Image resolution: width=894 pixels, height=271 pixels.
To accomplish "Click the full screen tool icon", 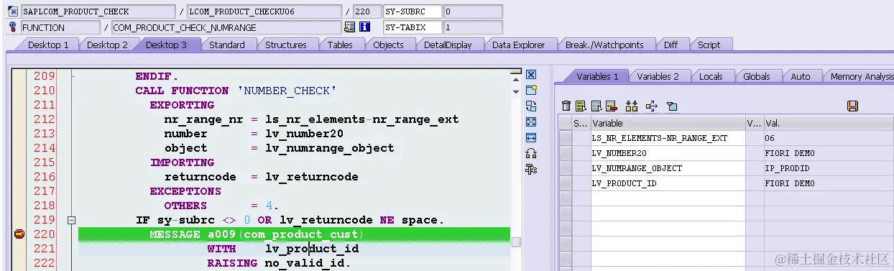I will click(x=531, y=121).
